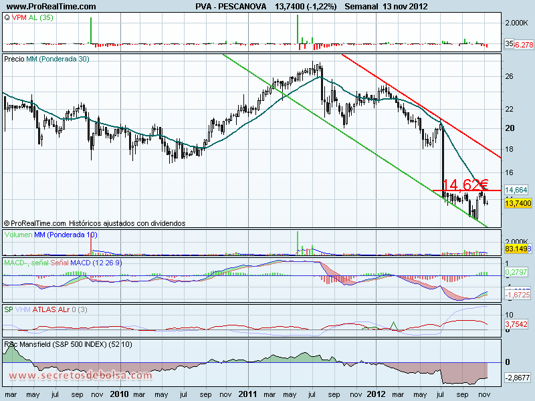The height and width of the screenshot is (401, 535).
Task: Click the red horizontal resistance line
Action: [x=466, y=190]
